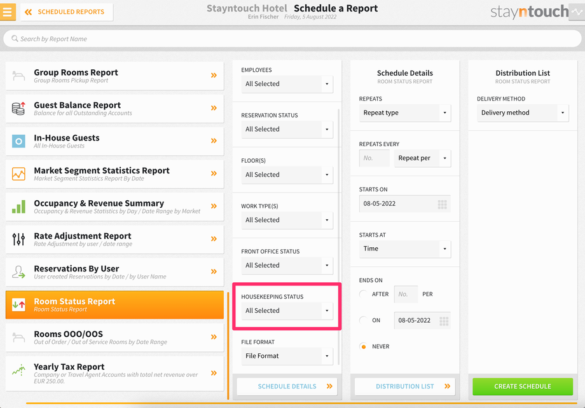This screenshot has height=408, width=585.
Task: Open Group Rooms Report via its chevron
Action: click(214, 76)
